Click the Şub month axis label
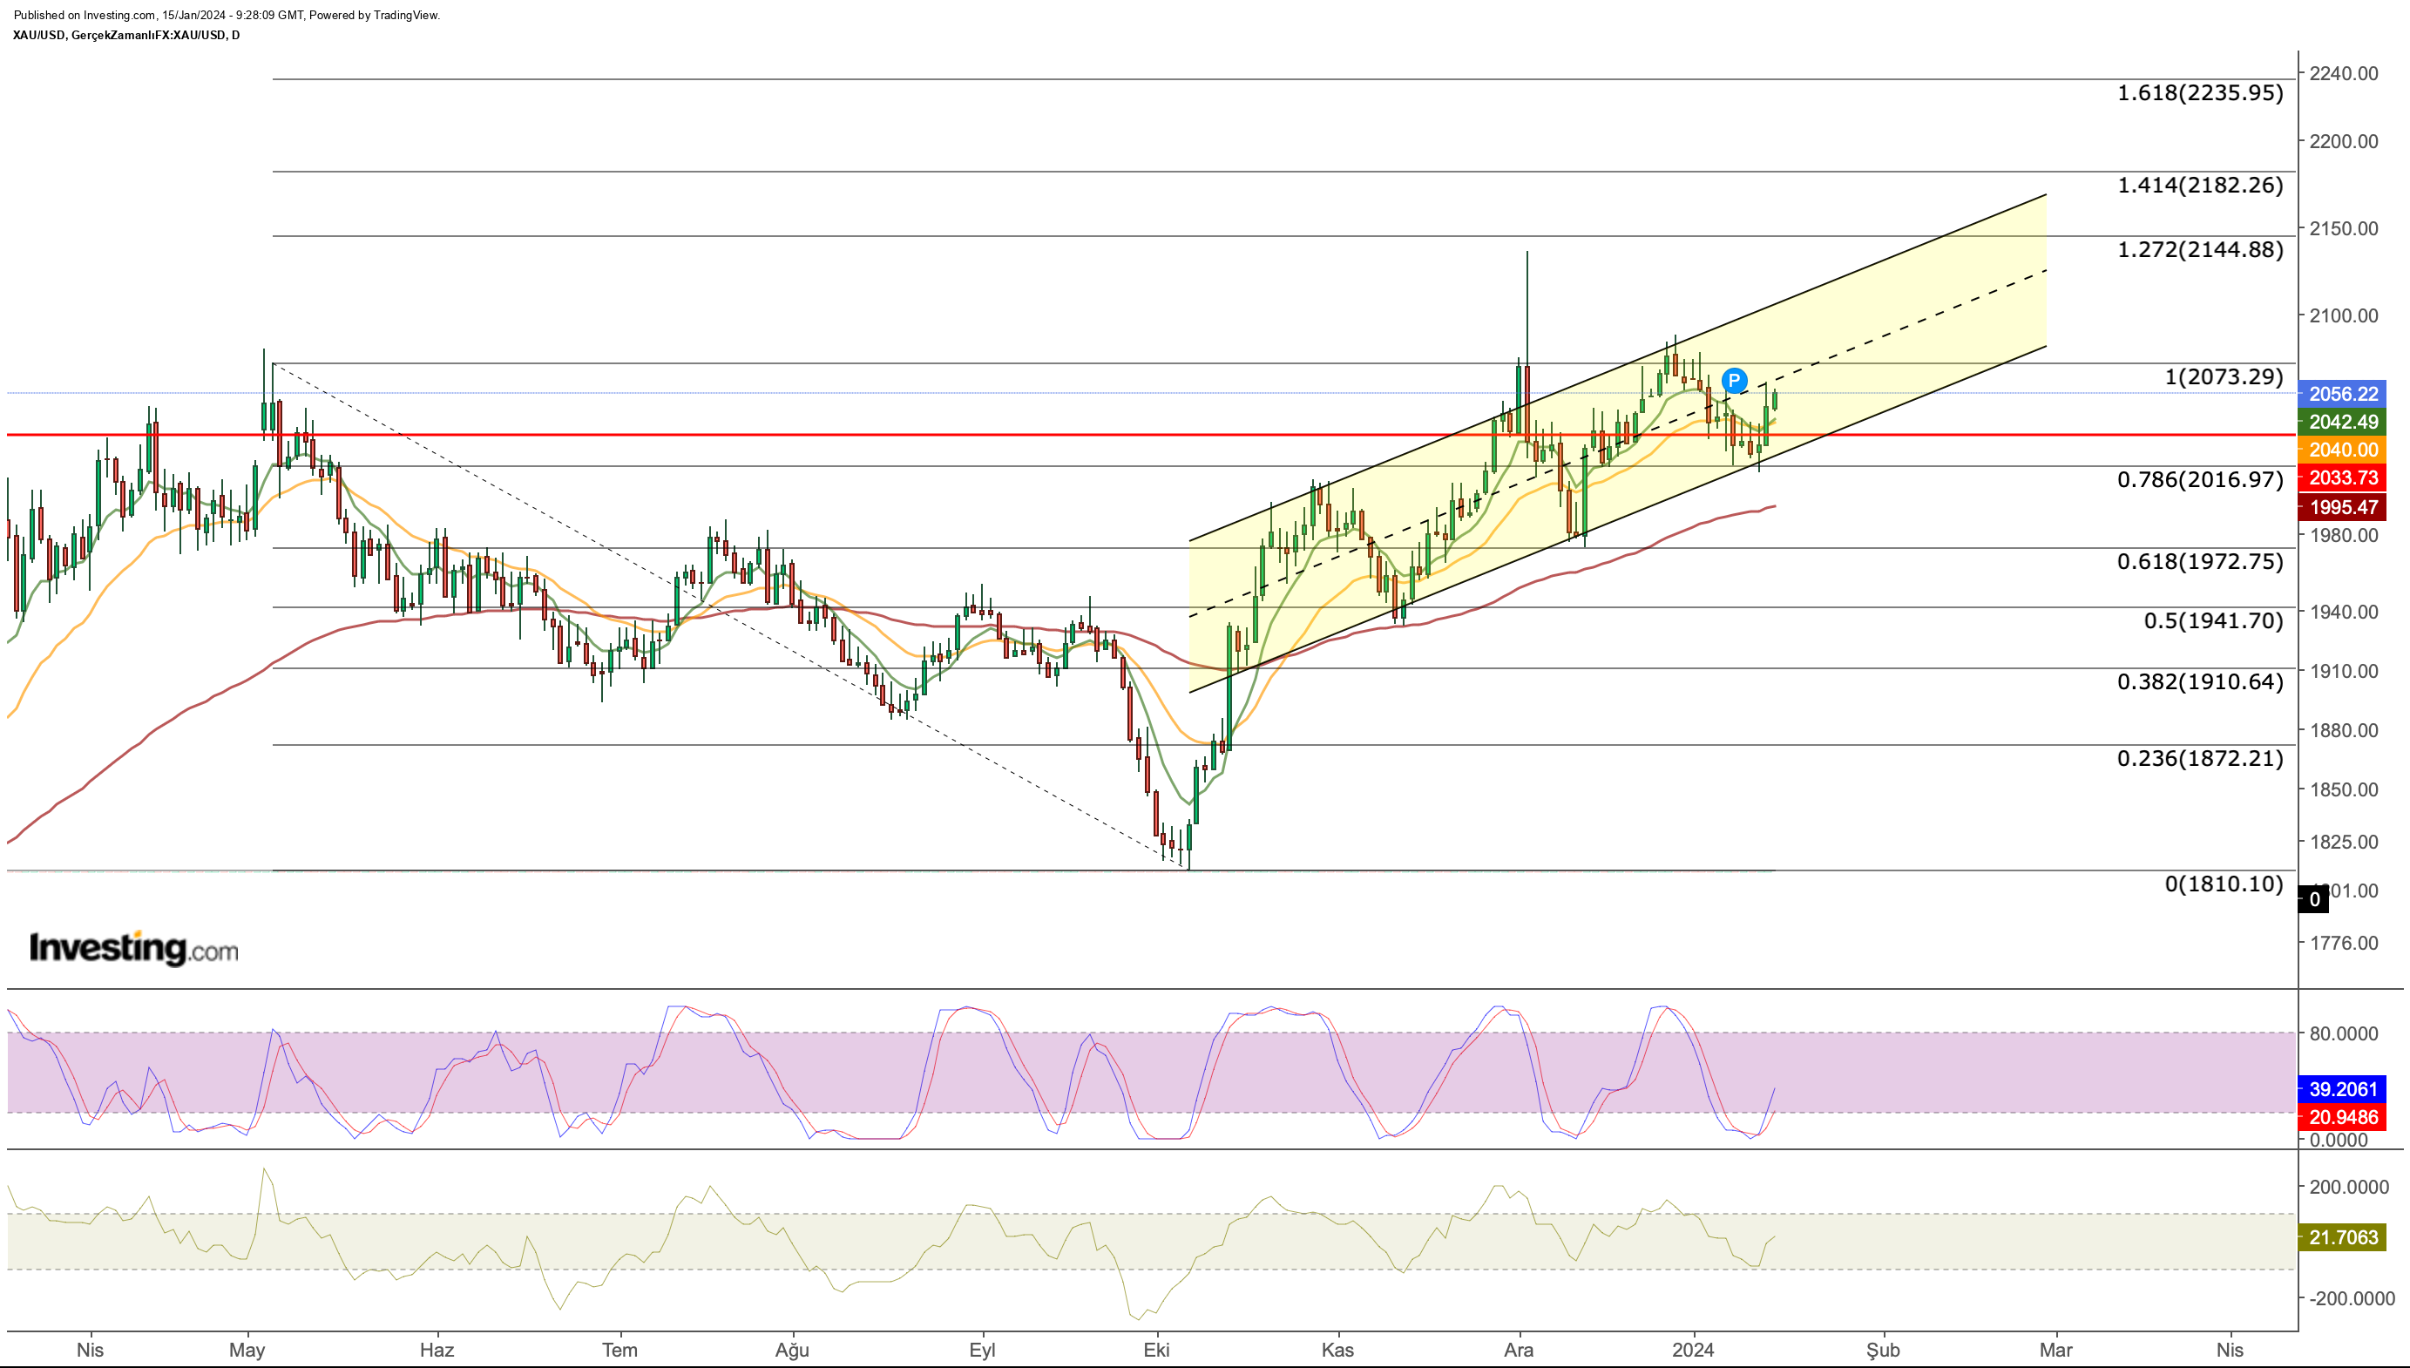Viewport: 2410px width, 1368px height. coord(1883,1351)
